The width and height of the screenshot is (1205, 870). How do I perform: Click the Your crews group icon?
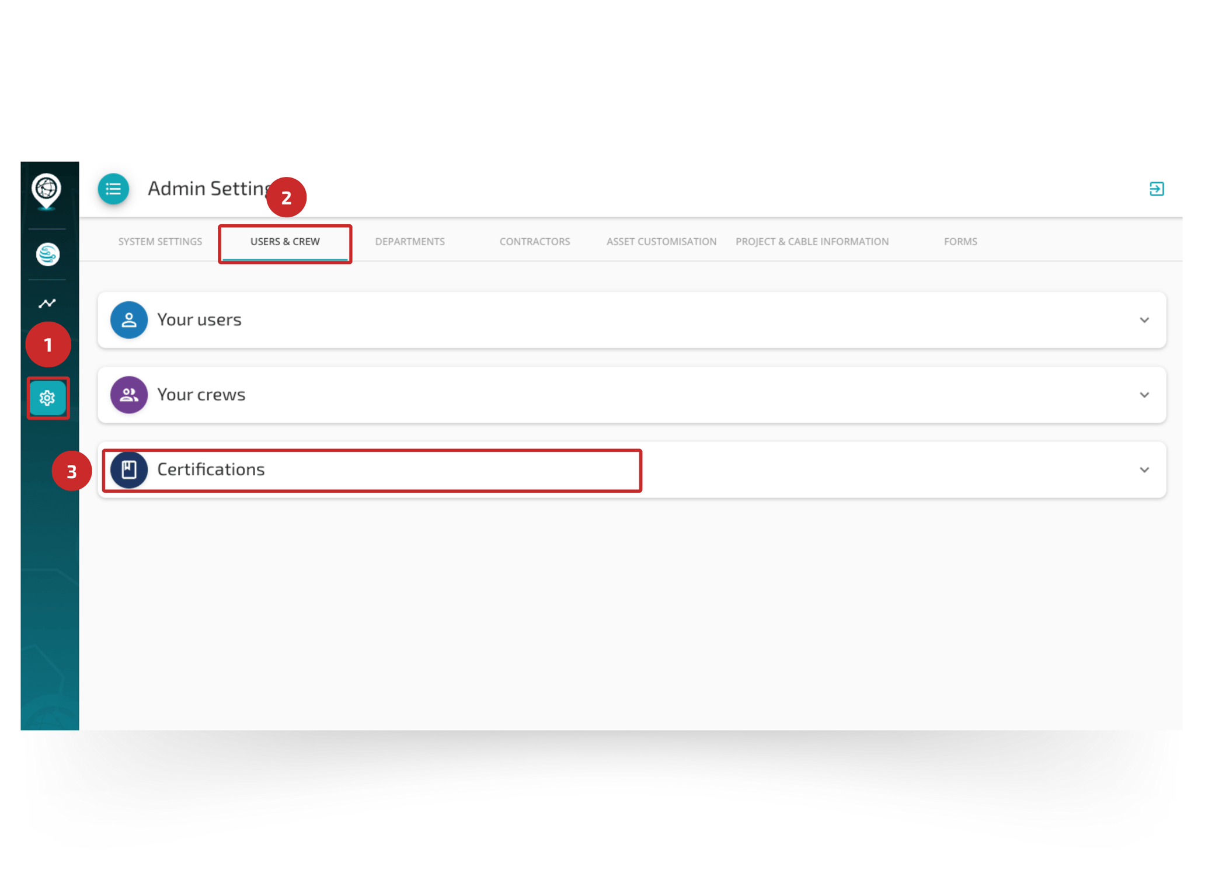128,395
